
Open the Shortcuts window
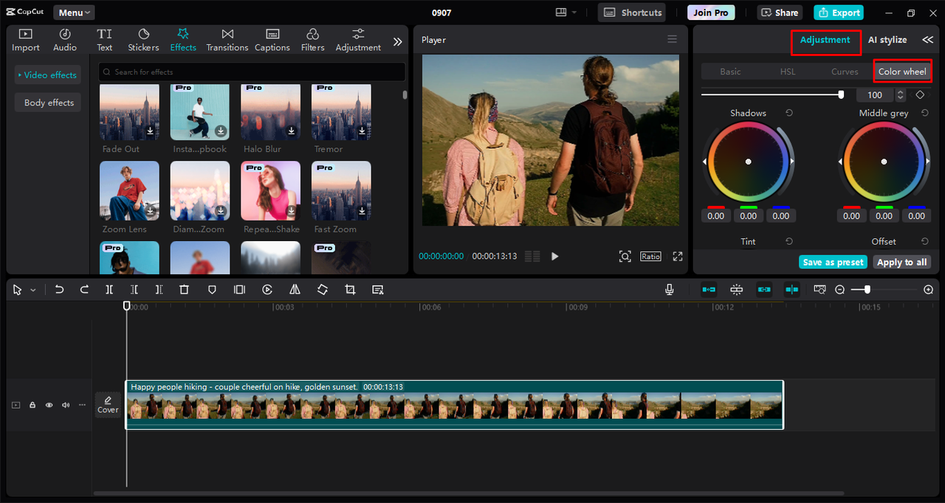point(631,13)
